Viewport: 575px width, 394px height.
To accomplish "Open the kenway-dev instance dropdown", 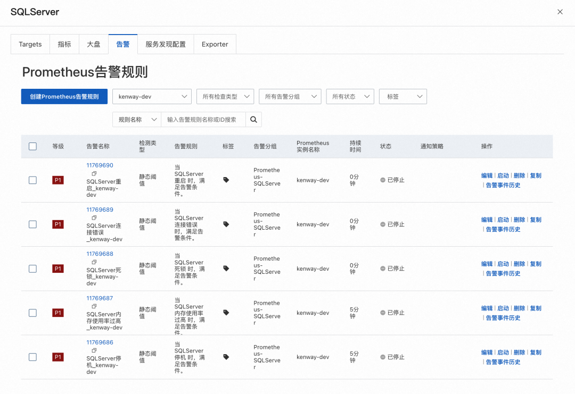I will click(x=152, y=96).
